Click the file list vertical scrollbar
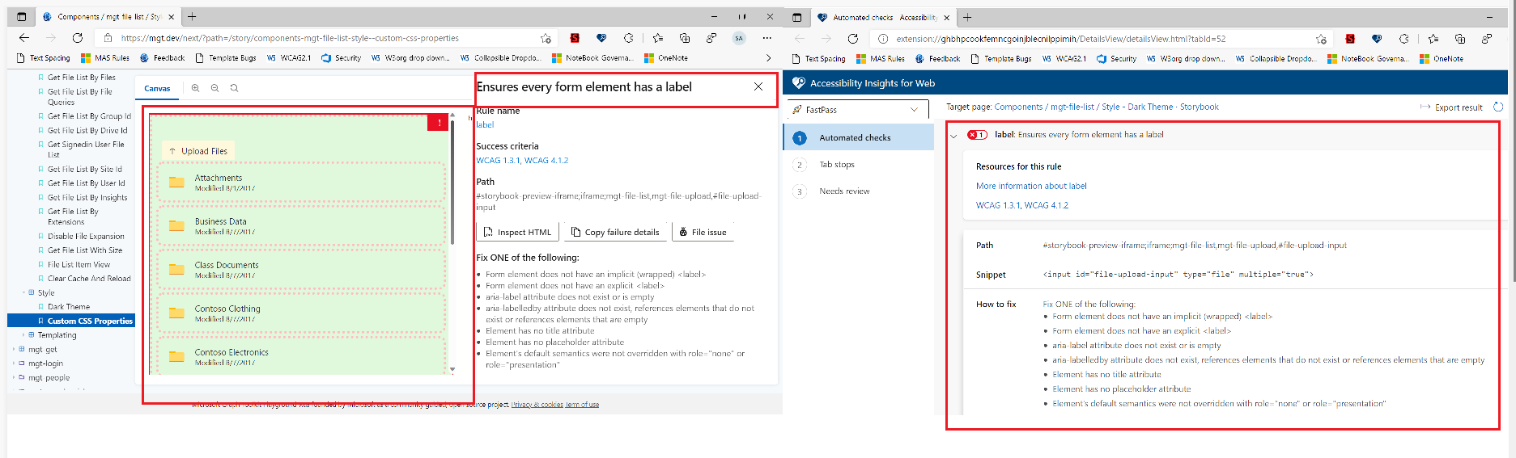Image resolution: width=1516 pixels, height=458 pixels. [x=452, y=182]
